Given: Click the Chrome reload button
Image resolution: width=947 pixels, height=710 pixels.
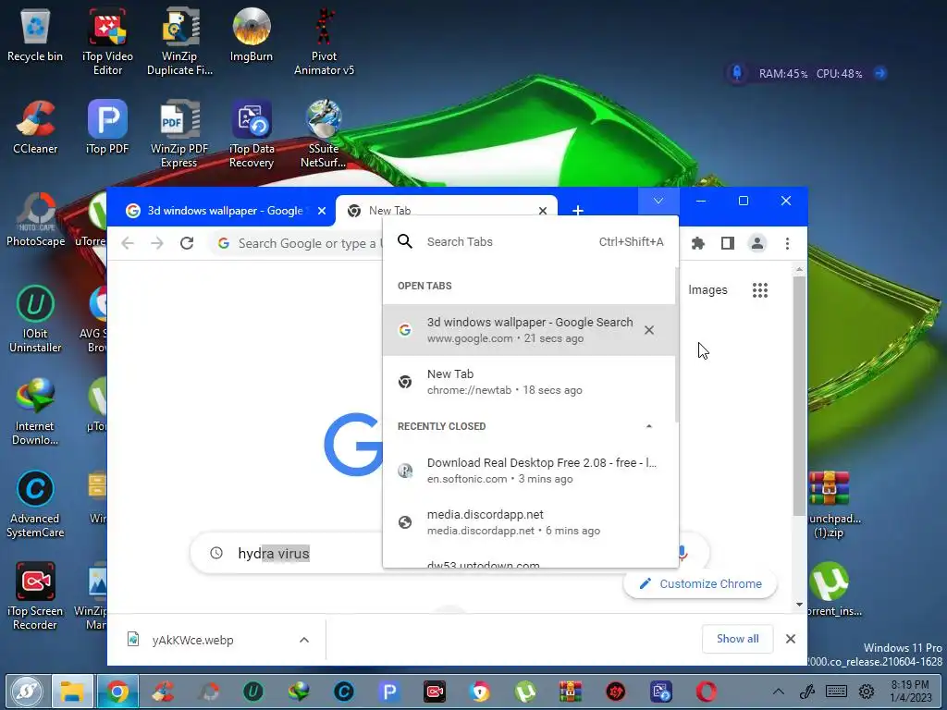Looking at the screenshot, I should pos(187,243).
